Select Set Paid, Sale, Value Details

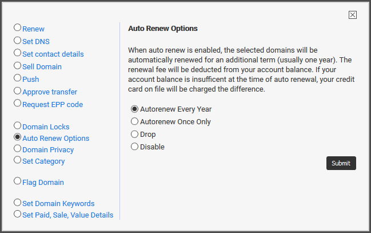point(17,214)
